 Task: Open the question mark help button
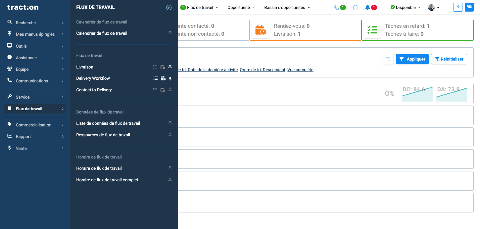(458, 7)
